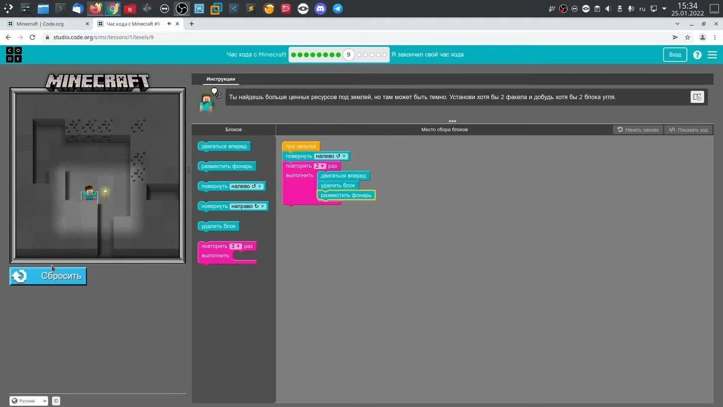Click the Сбросить reset button
The image size is (723, 407).
point(48,276)
